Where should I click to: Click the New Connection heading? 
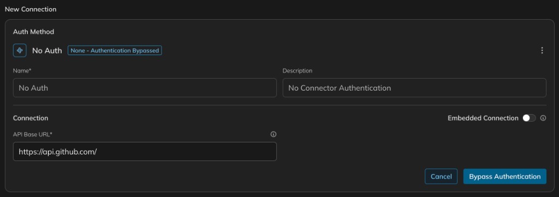pos(31,9)
